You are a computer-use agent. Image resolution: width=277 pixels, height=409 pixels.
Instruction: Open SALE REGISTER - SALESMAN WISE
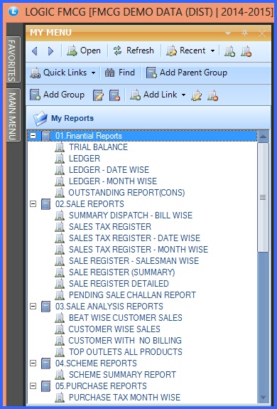coord(134,261)
